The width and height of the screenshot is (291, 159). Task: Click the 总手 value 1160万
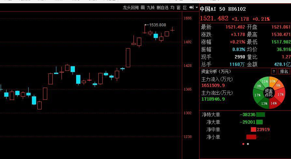pyautogui.click(x=237, y=64)
